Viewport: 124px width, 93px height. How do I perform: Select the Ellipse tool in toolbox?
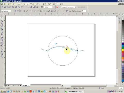2,34
